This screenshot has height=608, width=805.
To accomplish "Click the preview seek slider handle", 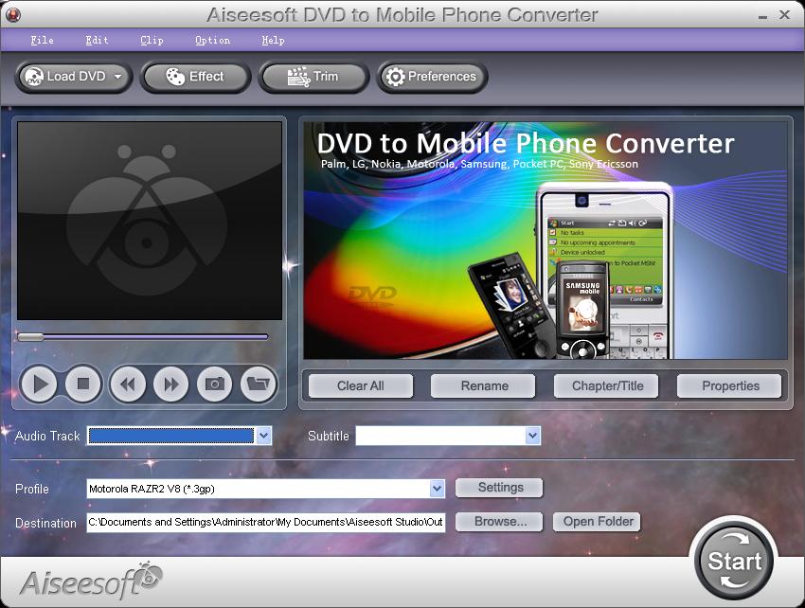I will [x=30, y=336].
